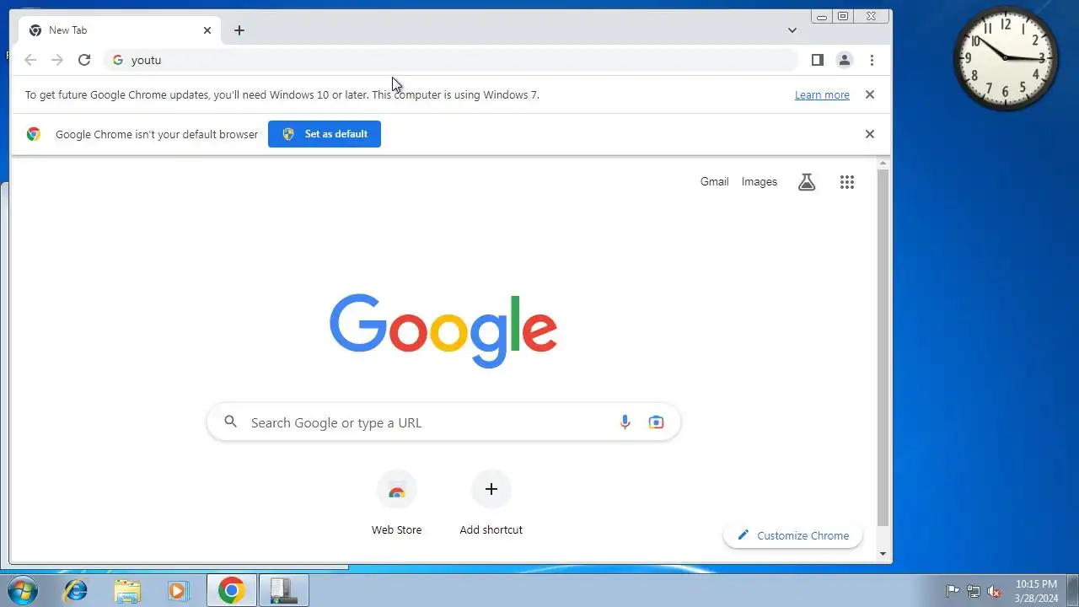
Task: Open the Gmail link
Action: tap(714, 182)
